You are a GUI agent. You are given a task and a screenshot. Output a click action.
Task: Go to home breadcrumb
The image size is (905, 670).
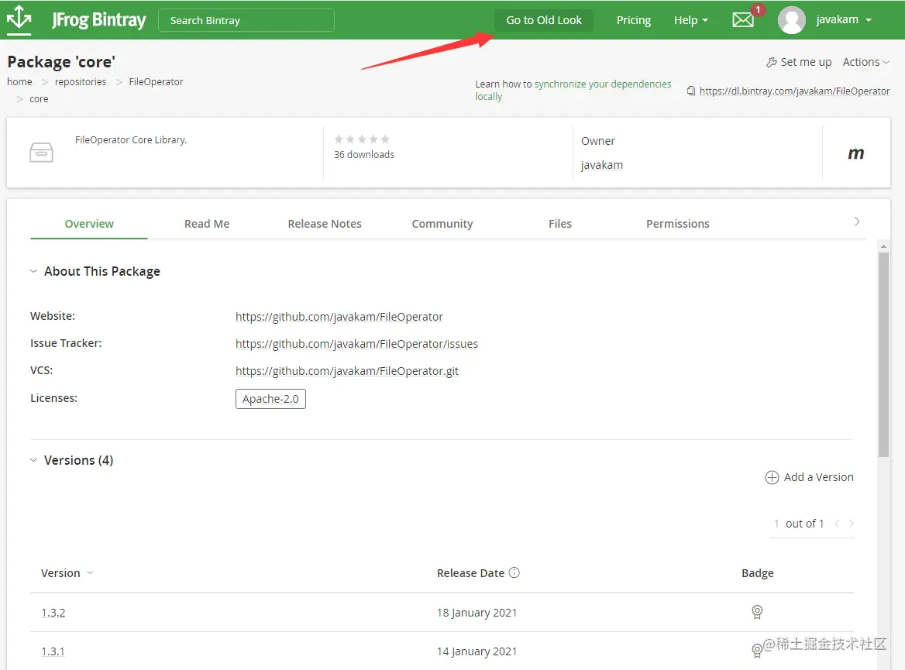(19, 81)
